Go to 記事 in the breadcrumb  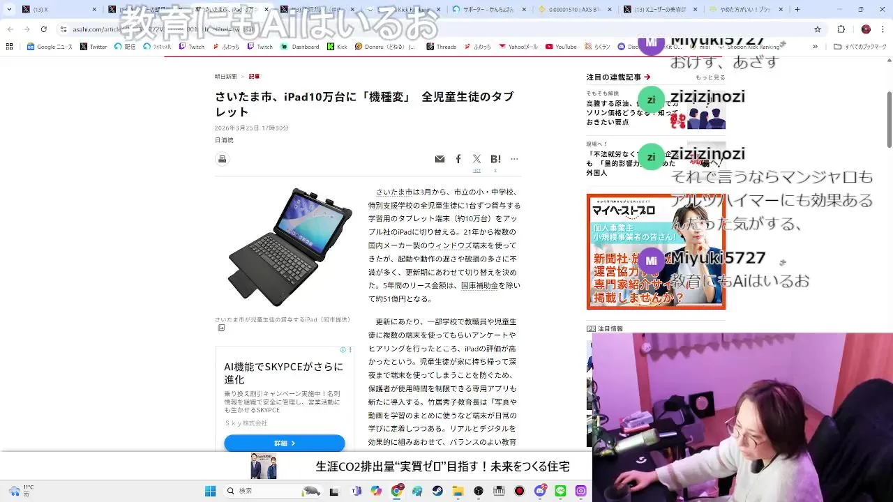[x=254, y=77]
